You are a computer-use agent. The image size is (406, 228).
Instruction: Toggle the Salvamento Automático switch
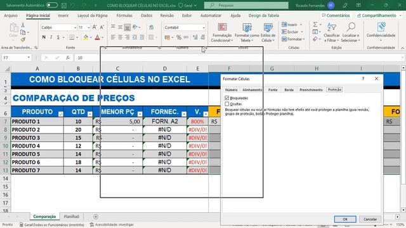[52, 5]
